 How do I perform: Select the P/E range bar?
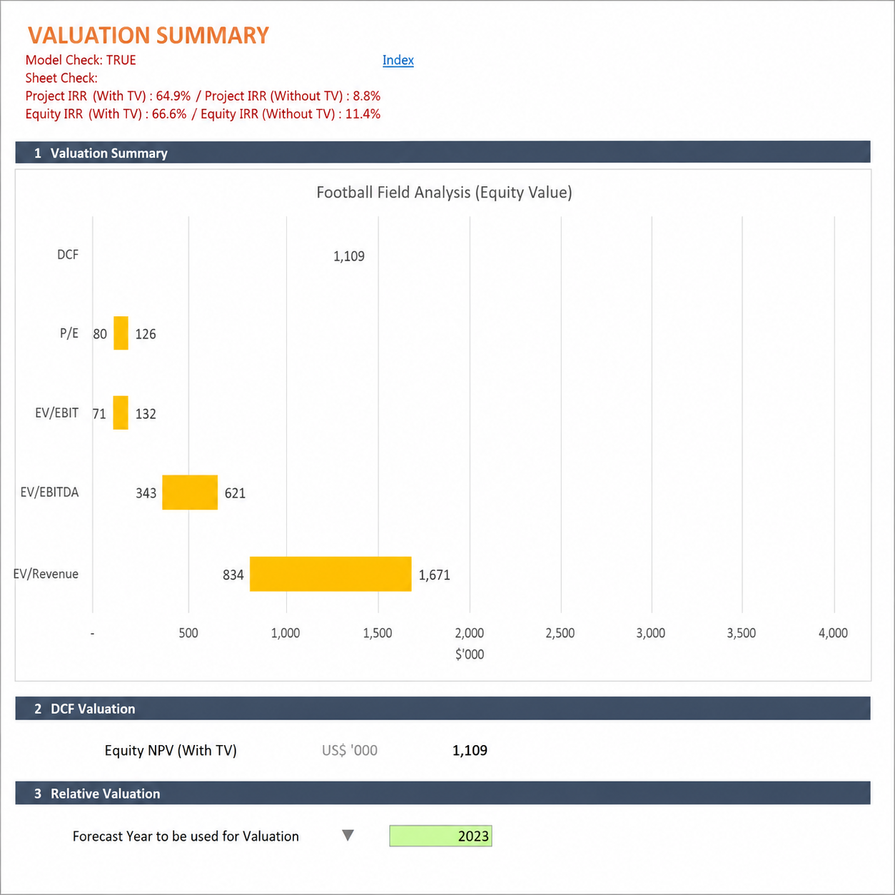pos(121,333)
